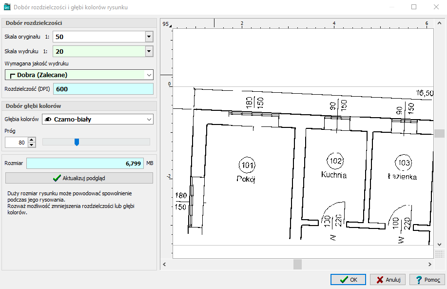Select the Rozmiar size field
Screen dimensions: 447x289
(x=85, y=164)
